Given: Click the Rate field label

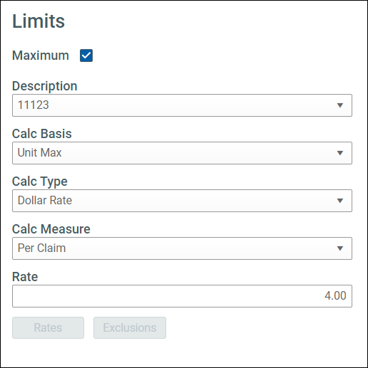Looking at the screenshot, I should tap(25, 277).
